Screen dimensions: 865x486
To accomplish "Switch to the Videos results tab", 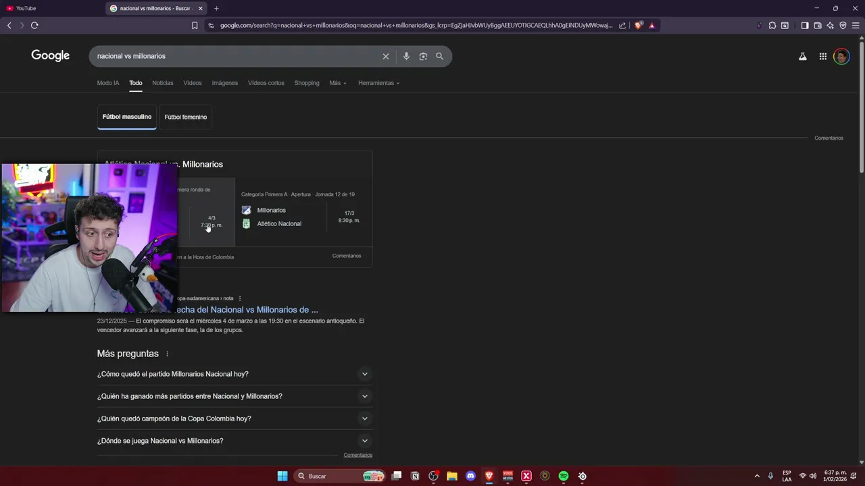I will (x=193, y=83).
